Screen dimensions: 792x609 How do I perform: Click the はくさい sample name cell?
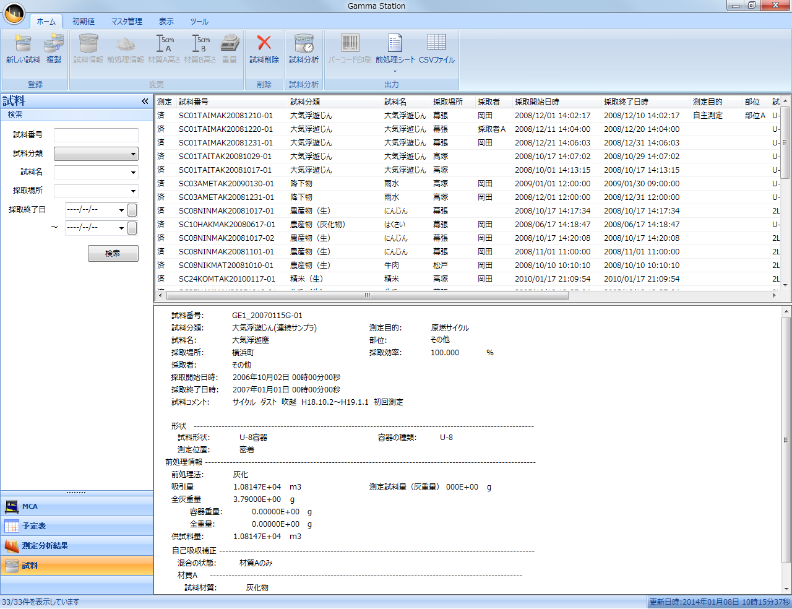tap(395, 224)
